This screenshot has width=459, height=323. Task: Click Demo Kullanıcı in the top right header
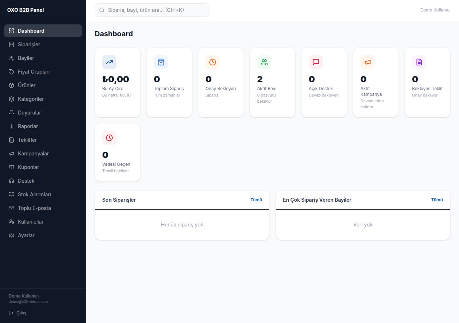[435, 10]
